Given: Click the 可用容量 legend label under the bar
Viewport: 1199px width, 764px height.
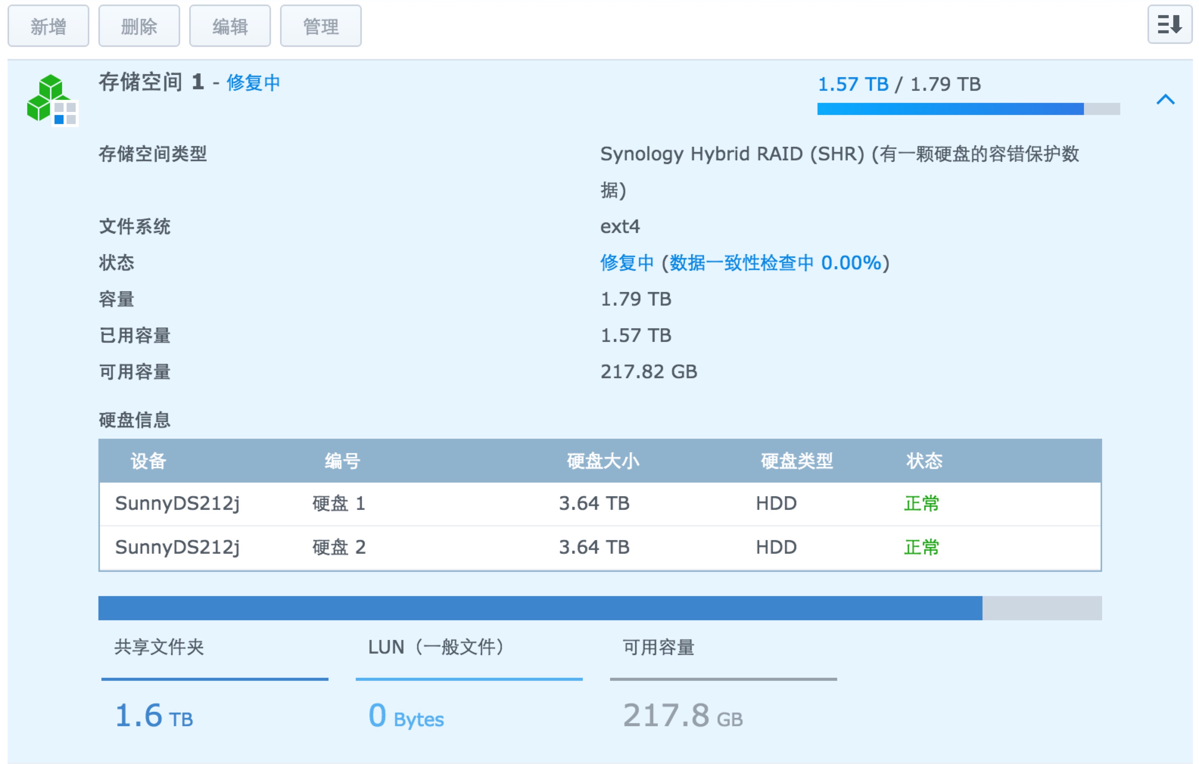Looking at the screenshot, I should (659, 647).
